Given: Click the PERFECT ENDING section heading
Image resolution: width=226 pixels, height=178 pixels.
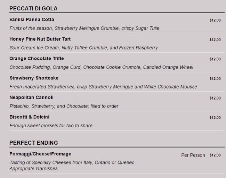Looking at the screenshot, I should [33, 143].
